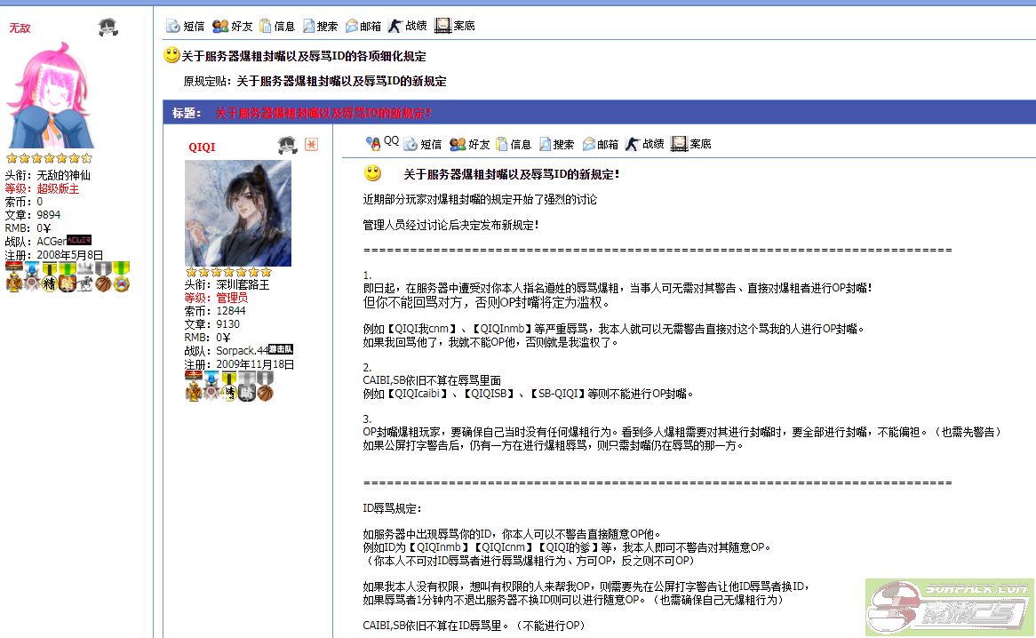Click QIQI's avatar picture

[x=237, y=213]
